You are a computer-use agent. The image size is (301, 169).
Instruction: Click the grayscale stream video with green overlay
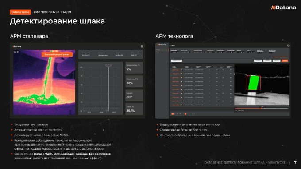point(262,85)
